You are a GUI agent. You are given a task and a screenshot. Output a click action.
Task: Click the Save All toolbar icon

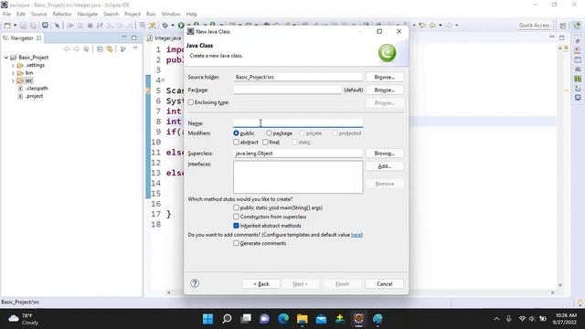coord(33,26)
